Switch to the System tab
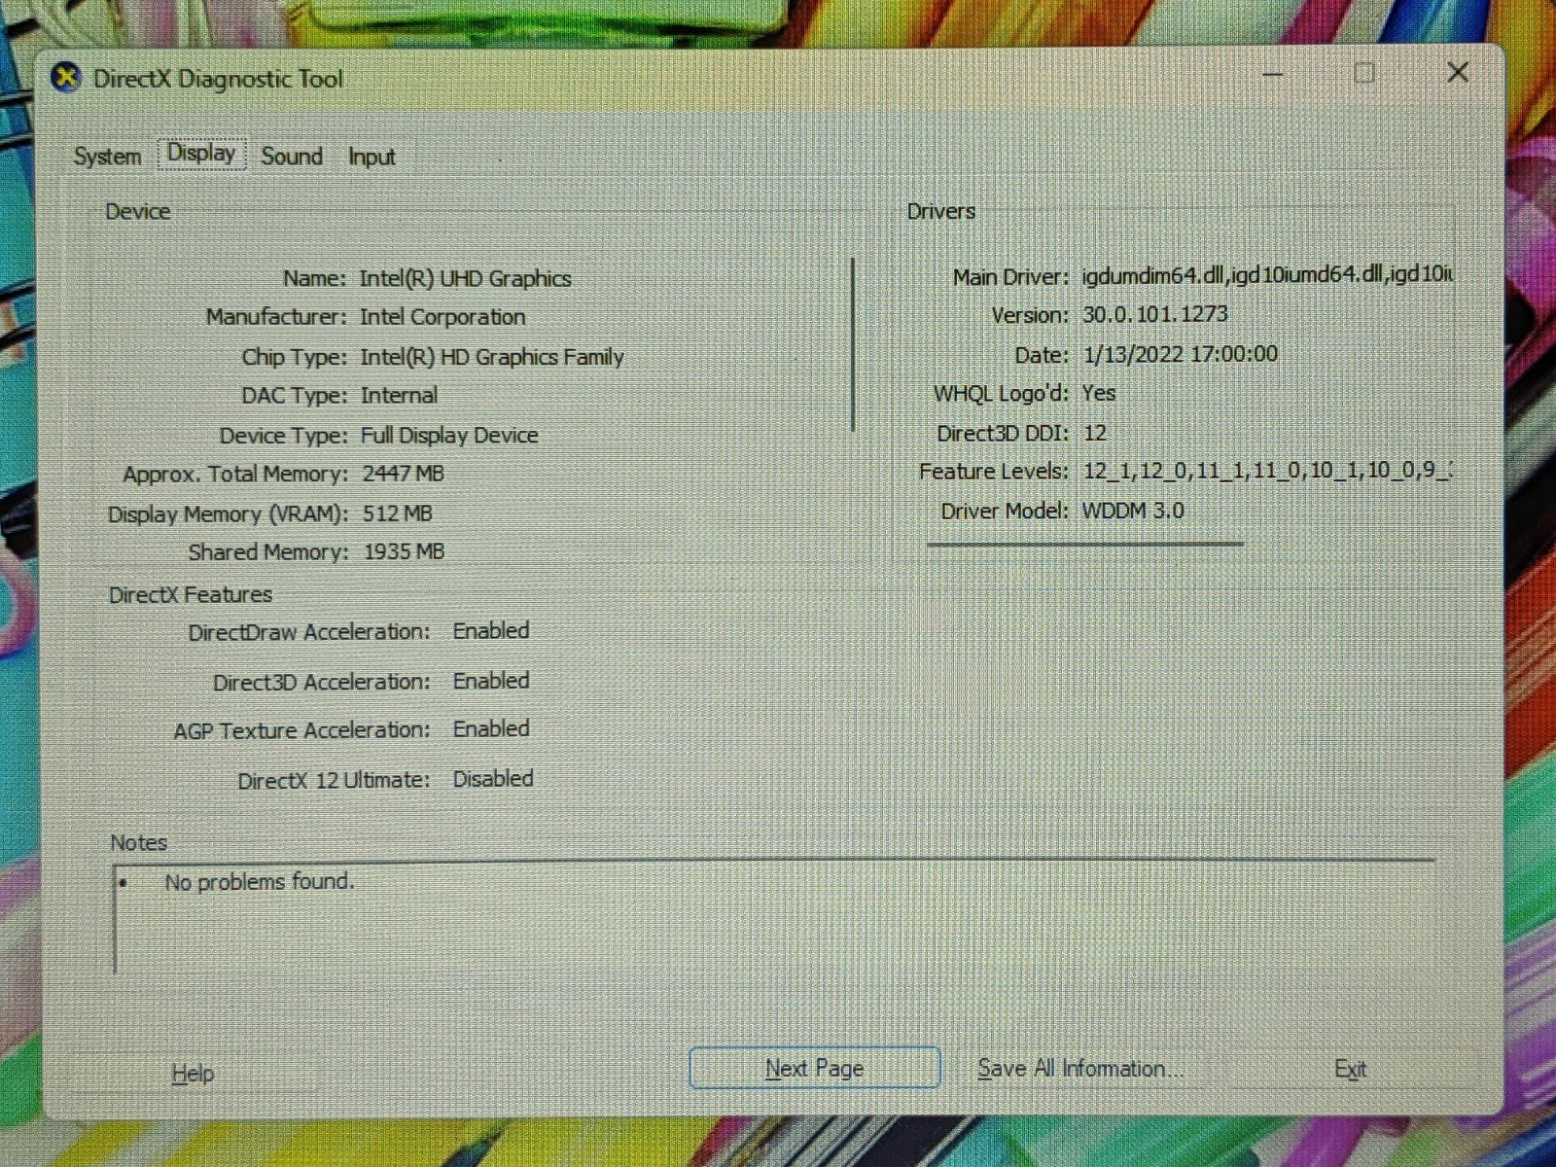 (107, 157)
